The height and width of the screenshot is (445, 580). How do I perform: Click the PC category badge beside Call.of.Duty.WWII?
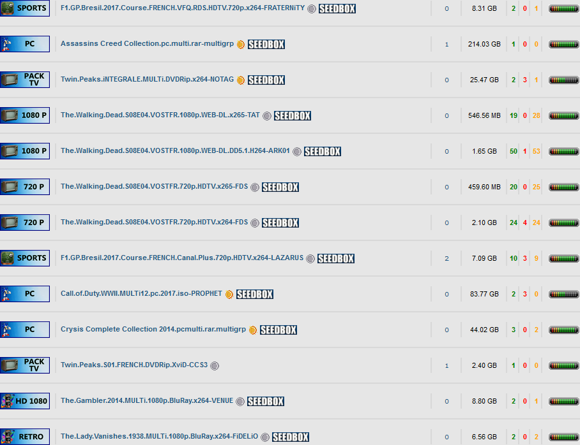pos(25,294)
